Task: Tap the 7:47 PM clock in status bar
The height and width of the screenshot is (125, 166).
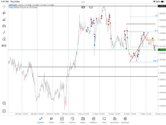Action: [x=5, y=2]
